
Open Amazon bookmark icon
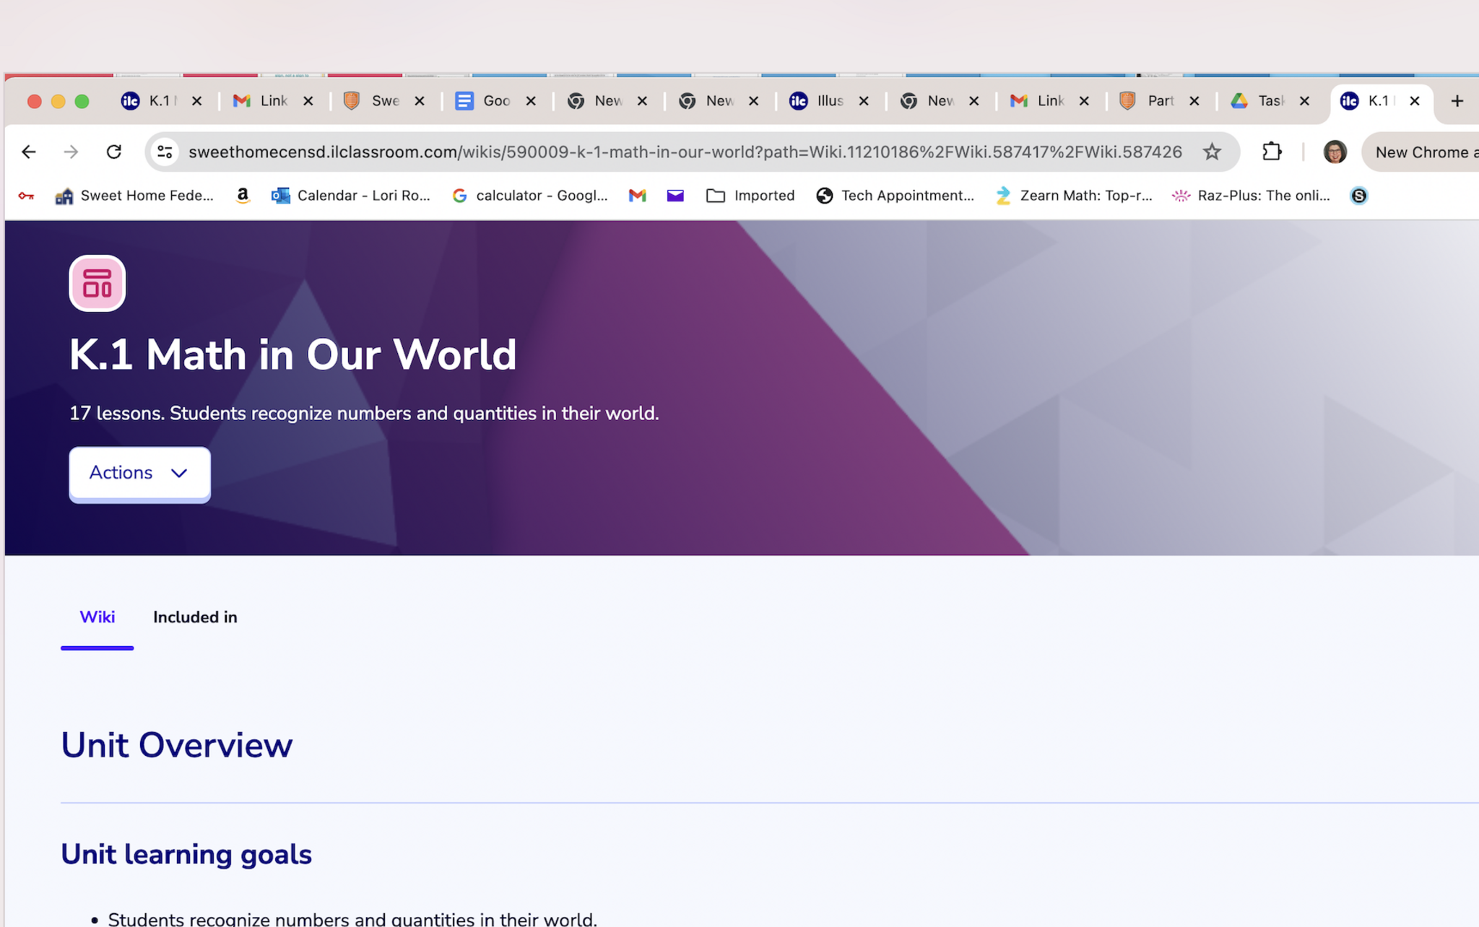243,195
